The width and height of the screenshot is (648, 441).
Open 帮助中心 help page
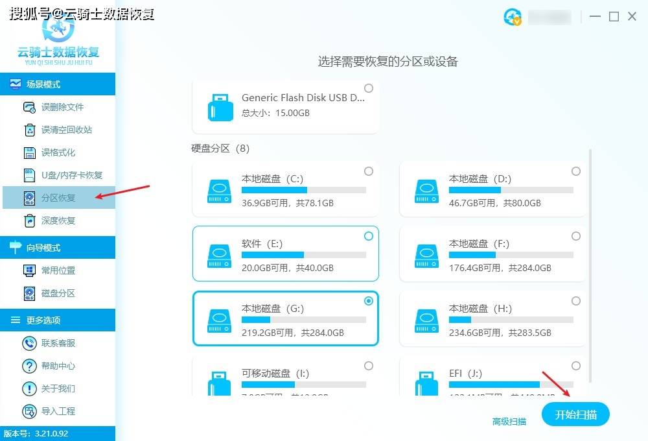(58, 366)
